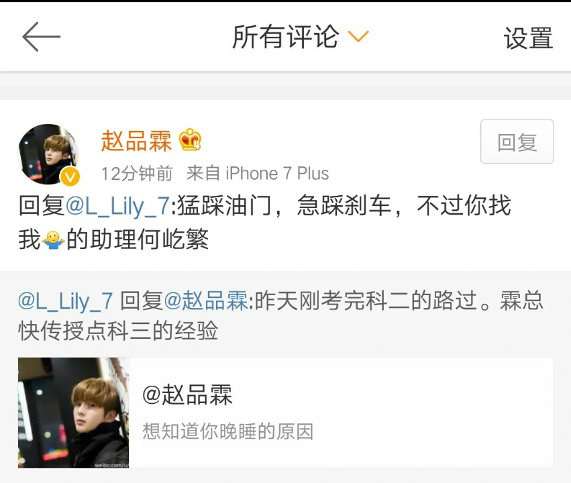Tap quoted comment text 昨天刚考完科二的路过
The height and width of the screenshot is (483, 571).
366,301
